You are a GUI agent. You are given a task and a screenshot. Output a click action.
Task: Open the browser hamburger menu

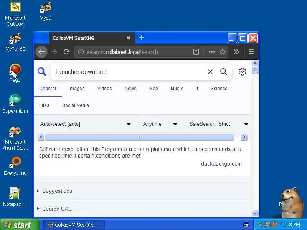pyautogui.click(x=251, y=52)
